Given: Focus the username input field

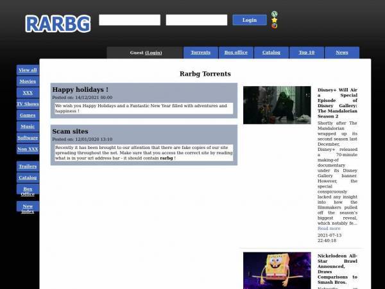Looking at the screenshot, I should (x=130, y=20).
